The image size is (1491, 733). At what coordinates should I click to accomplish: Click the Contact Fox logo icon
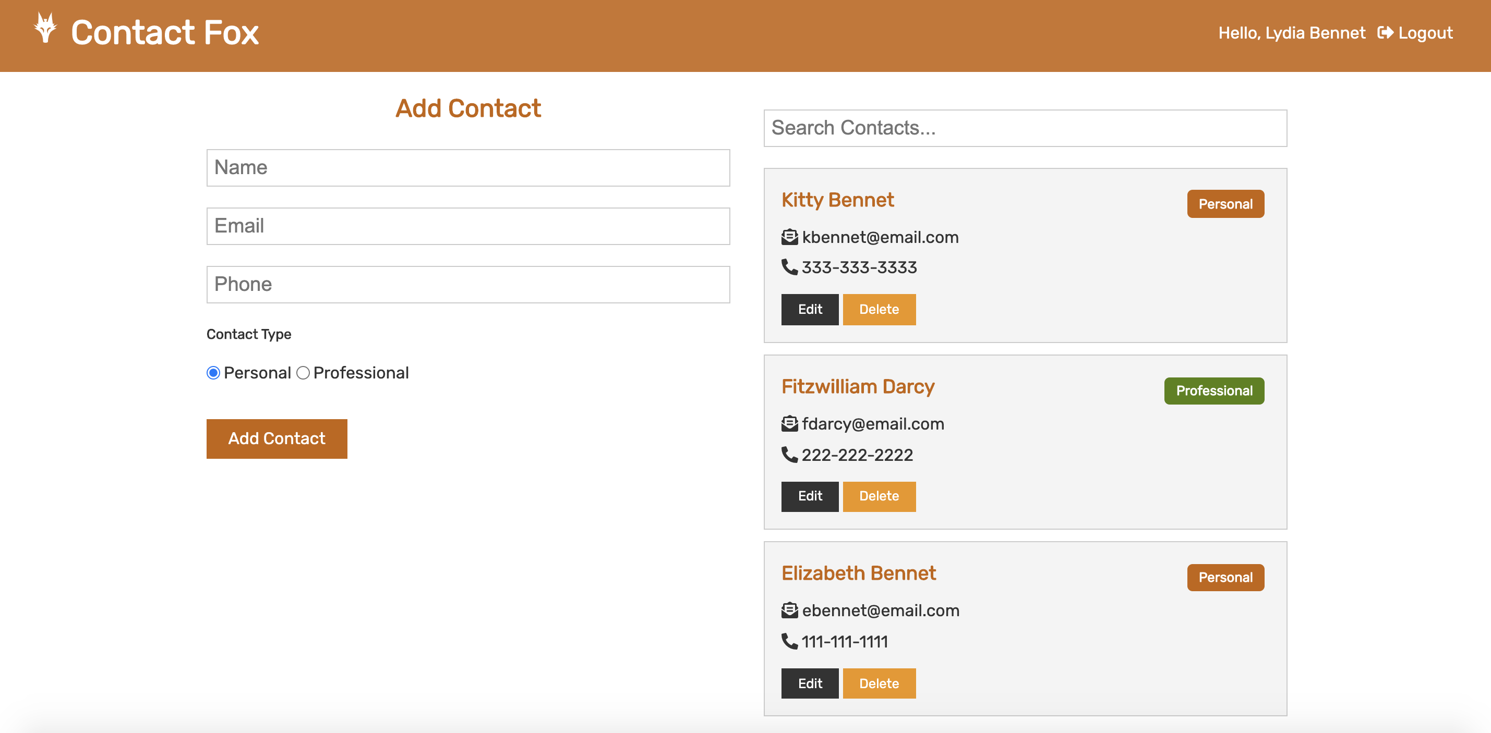[x=45, y=28]
